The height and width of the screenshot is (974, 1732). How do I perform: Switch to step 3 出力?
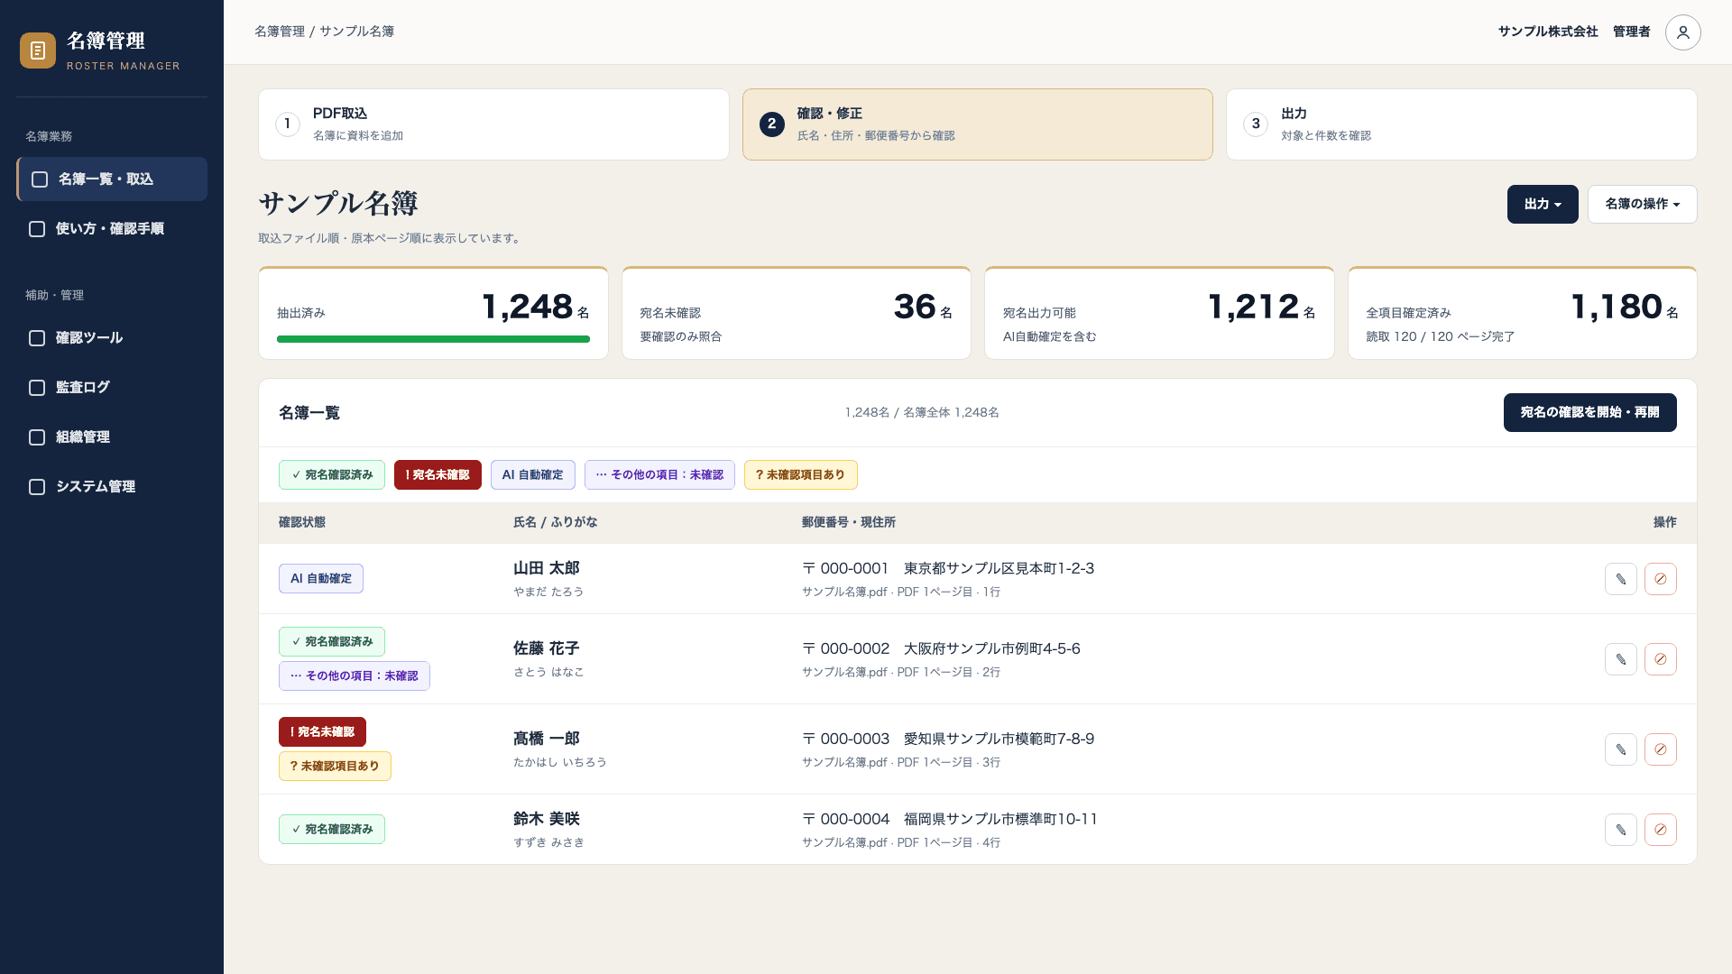[x=1461, y=124]
